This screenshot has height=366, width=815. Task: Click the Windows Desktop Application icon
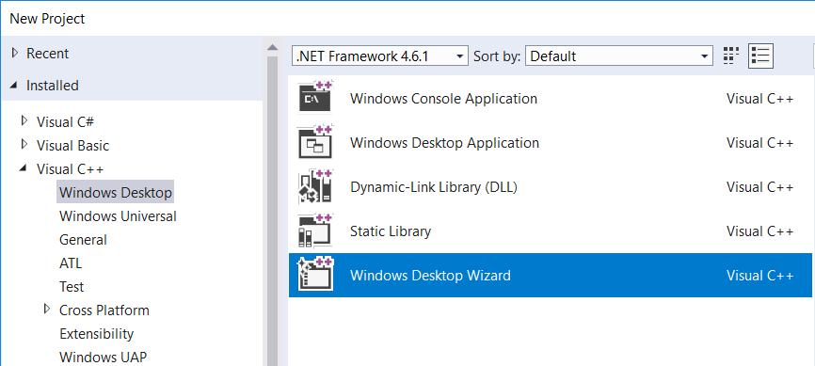coord(315,141)
